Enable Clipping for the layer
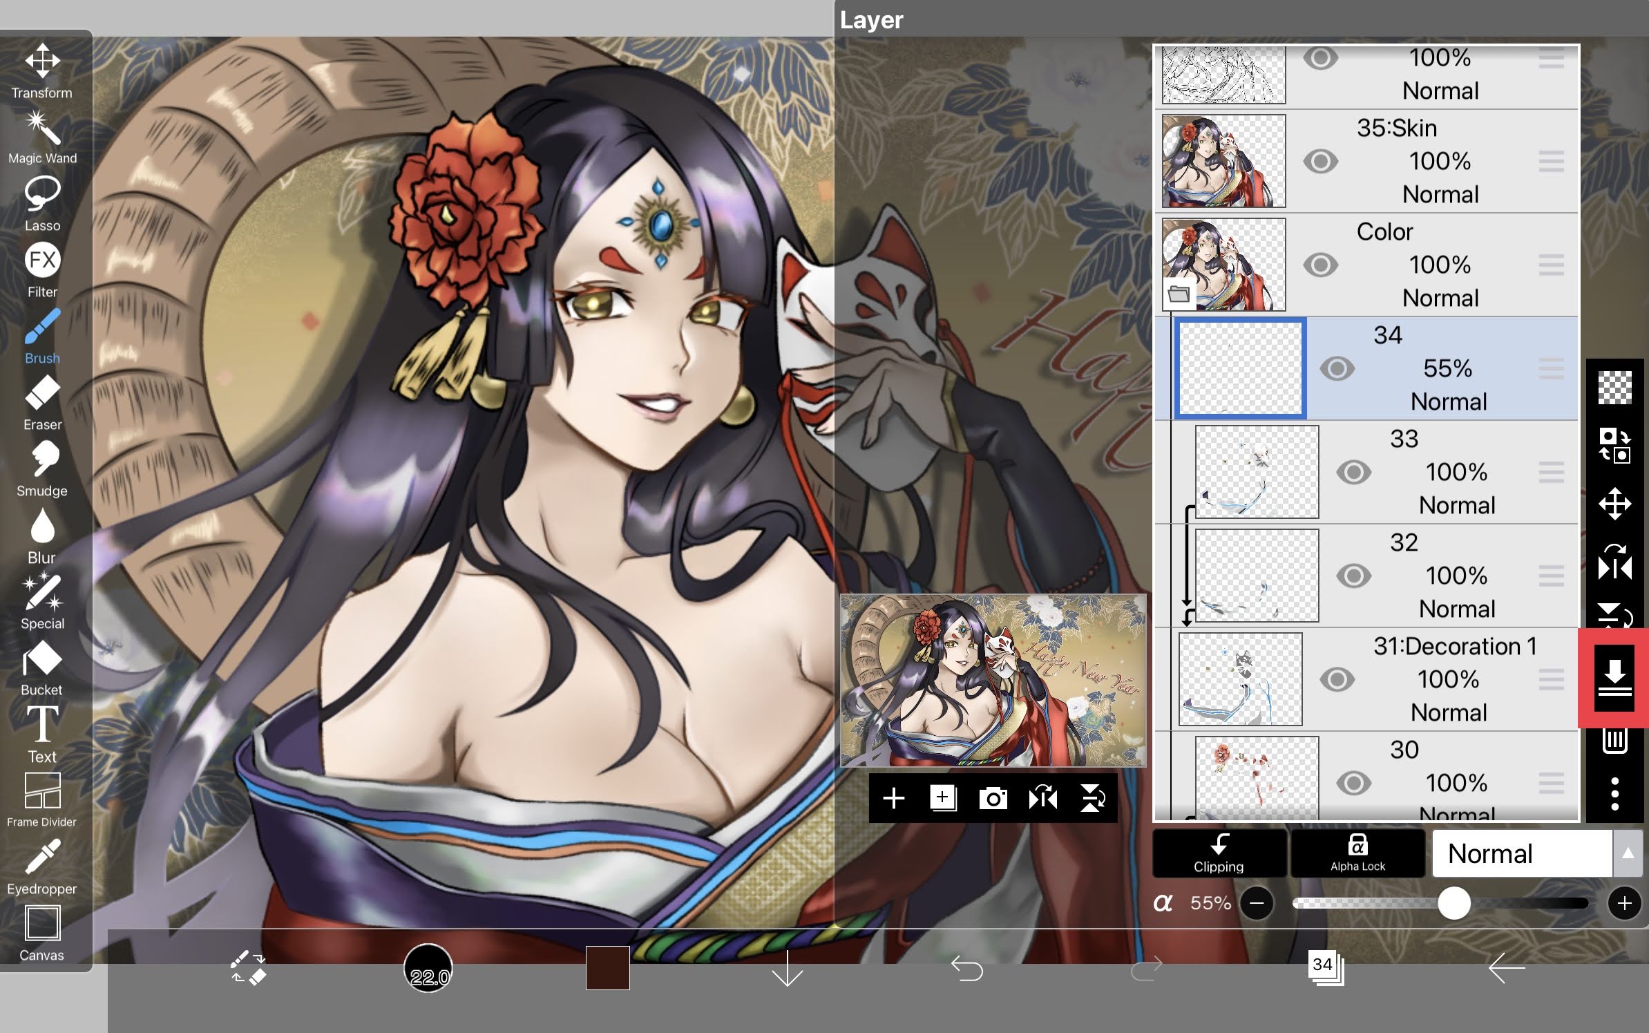 pyautogui.click(x=1219, y=854)
